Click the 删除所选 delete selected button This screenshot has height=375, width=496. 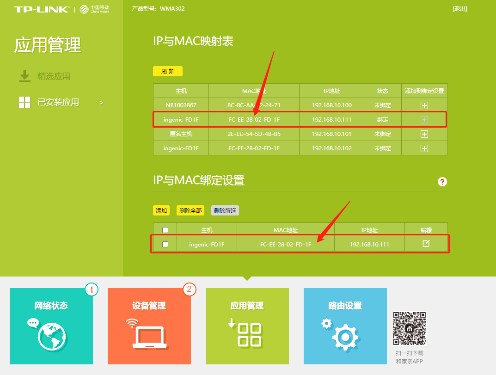pyautogui.click(x=225, y=210)
